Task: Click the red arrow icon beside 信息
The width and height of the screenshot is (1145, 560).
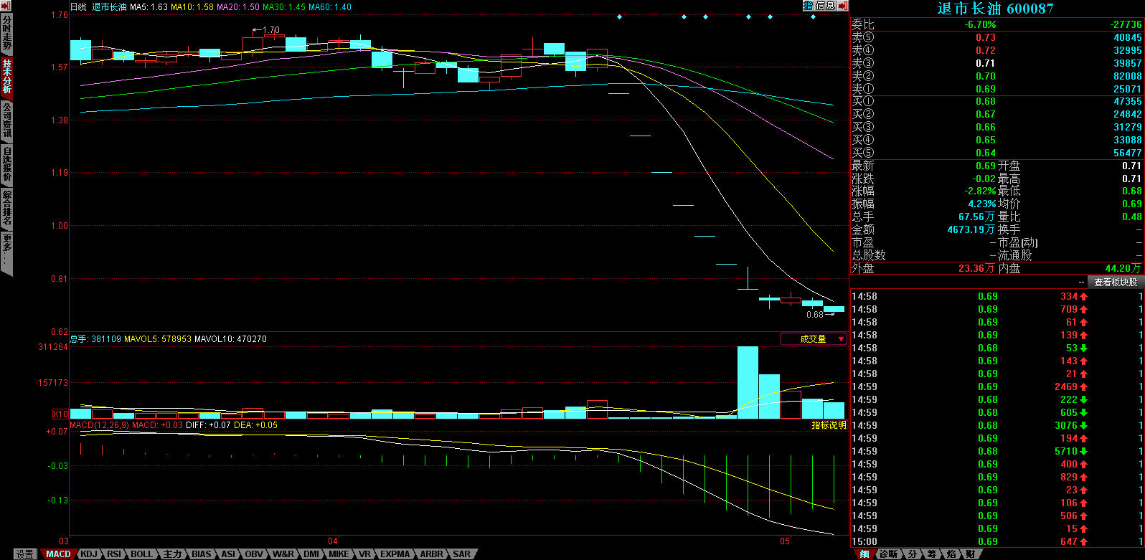Action: (x=842, y=6)
